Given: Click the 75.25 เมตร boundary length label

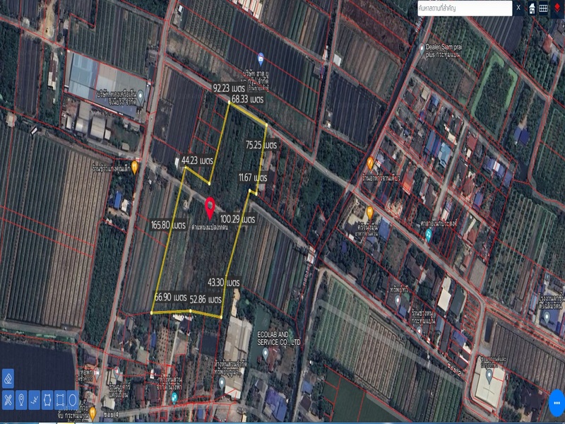Looking at the screenshot, I should click(261, 143).
